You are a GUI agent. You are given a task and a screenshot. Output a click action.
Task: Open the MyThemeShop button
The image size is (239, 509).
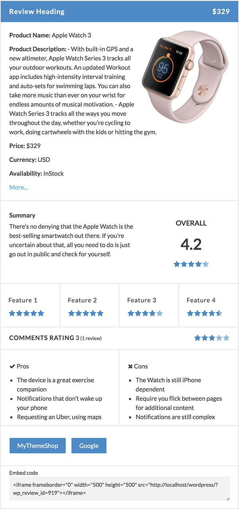38,445
